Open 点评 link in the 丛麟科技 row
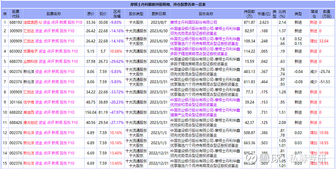This screenshot has height=169, width=336. [50, 61]
